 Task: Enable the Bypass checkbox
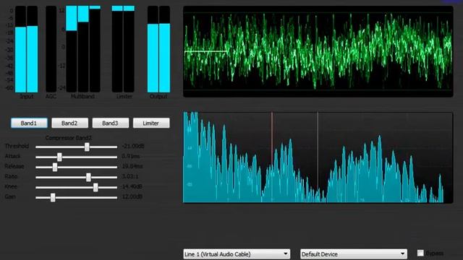[x=420, y=253]
